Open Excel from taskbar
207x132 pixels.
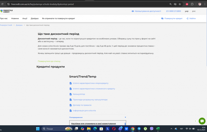[158, 129]
